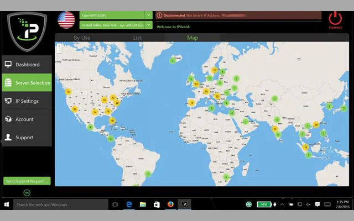Open the Action Center notification icon
Screen dimensions: 354x221
pos(317,204)
